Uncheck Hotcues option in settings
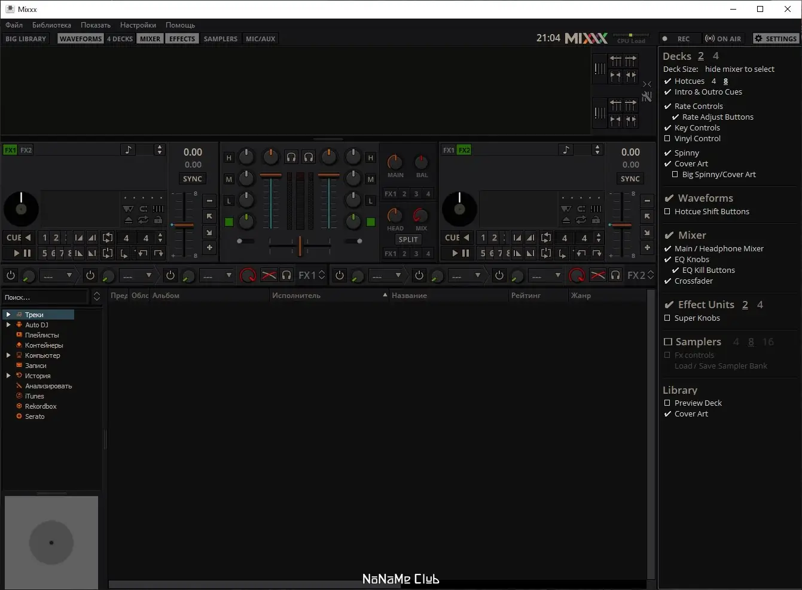The height and width of the screenshot is (590, 802). 668,81
